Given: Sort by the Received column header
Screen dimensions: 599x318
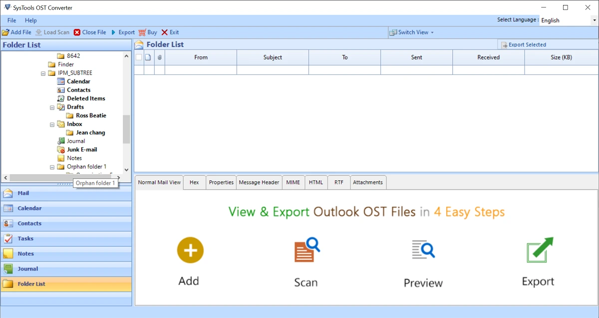Looking at the screenshot, I should (x=488, y=57).
